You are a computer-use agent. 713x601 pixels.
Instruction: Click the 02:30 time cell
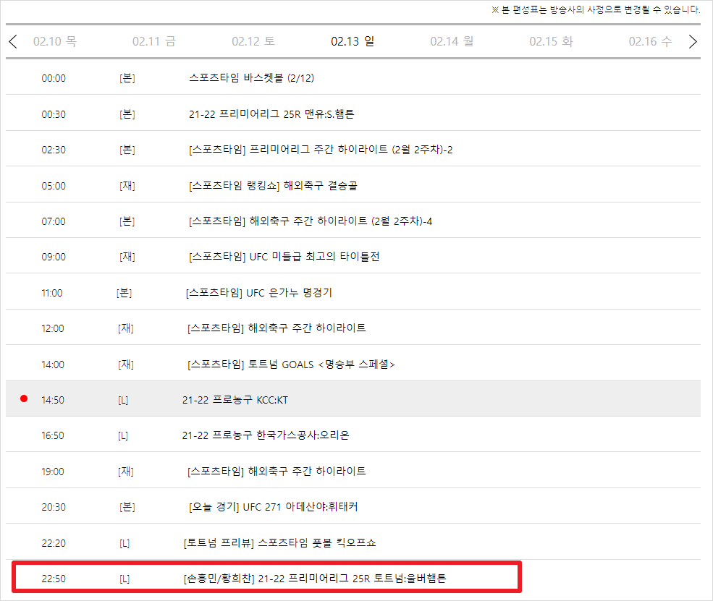tap(54, 150)
